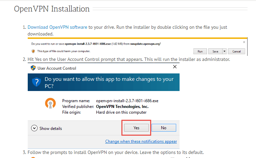256x158 pixels.
Task: Click the Show details label text
Action: pos(51,129)
